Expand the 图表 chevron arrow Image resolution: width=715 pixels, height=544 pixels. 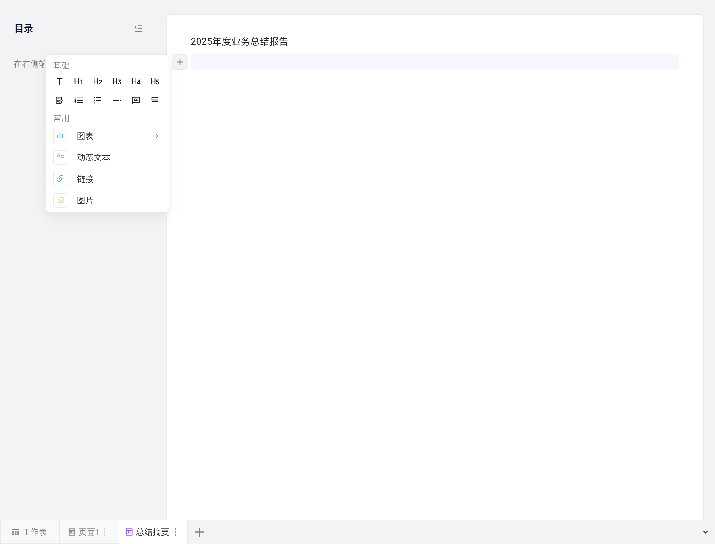tap(157, 136)
